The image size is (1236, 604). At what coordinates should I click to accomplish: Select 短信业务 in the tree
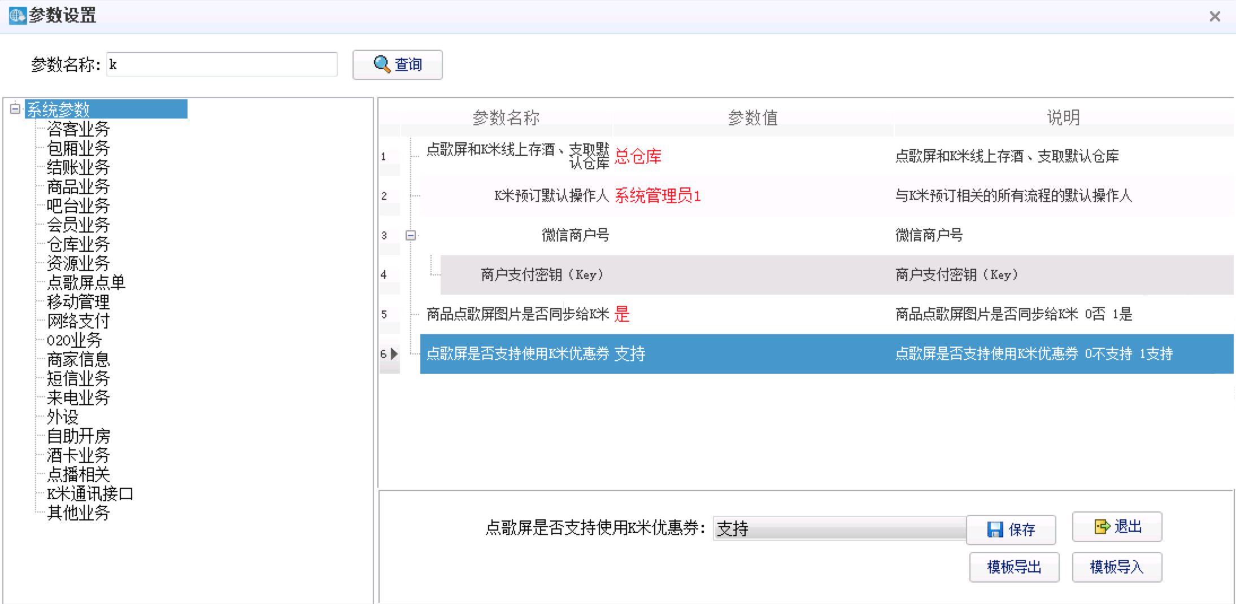pyautogui.click(x=78, y=379)
